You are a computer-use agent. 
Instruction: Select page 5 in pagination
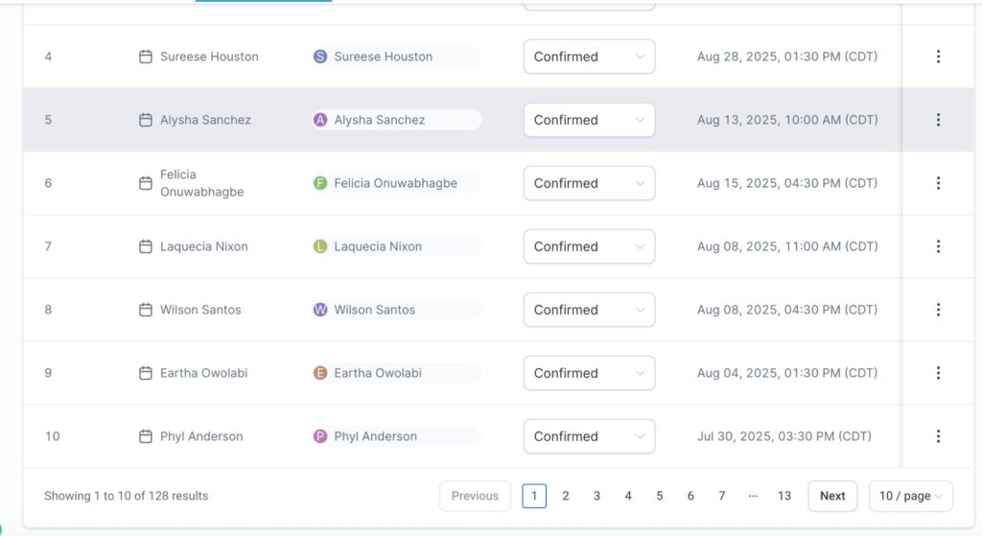[660, 496]
